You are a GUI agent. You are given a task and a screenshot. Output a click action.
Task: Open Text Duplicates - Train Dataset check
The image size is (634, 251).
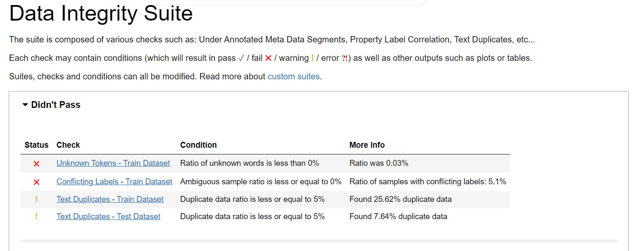pyautogui.click(x=110, y=199)
